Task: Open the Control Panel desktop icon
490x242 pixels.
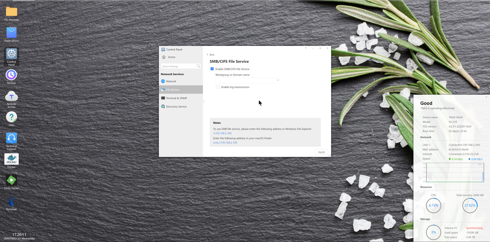Action: [11, 54]
